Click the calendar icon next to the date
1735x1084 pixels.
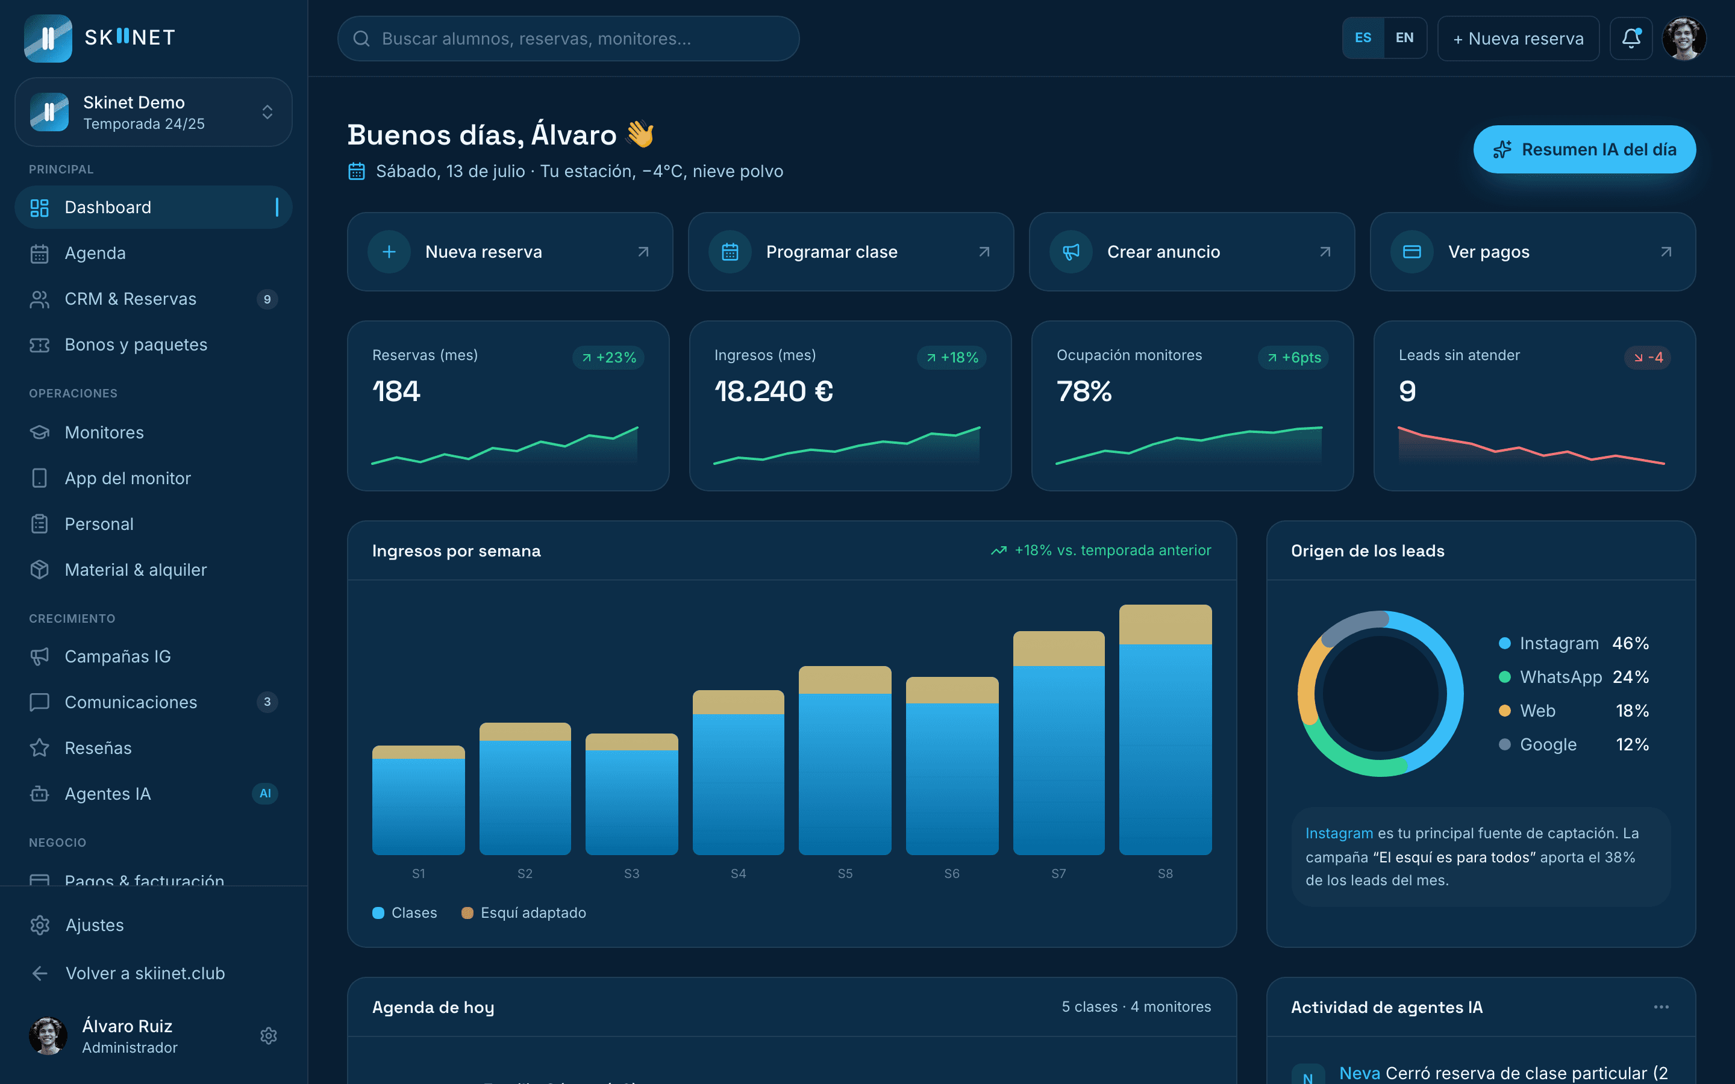356,172
